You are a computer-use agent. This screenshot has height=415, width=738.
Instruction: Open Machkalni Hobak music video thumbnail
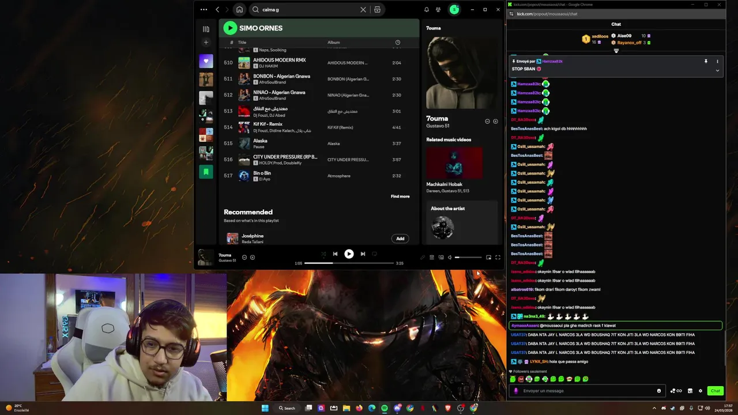454,163
